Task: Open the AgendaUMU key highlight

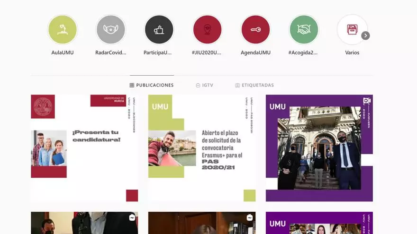Action: coord(255,29)
